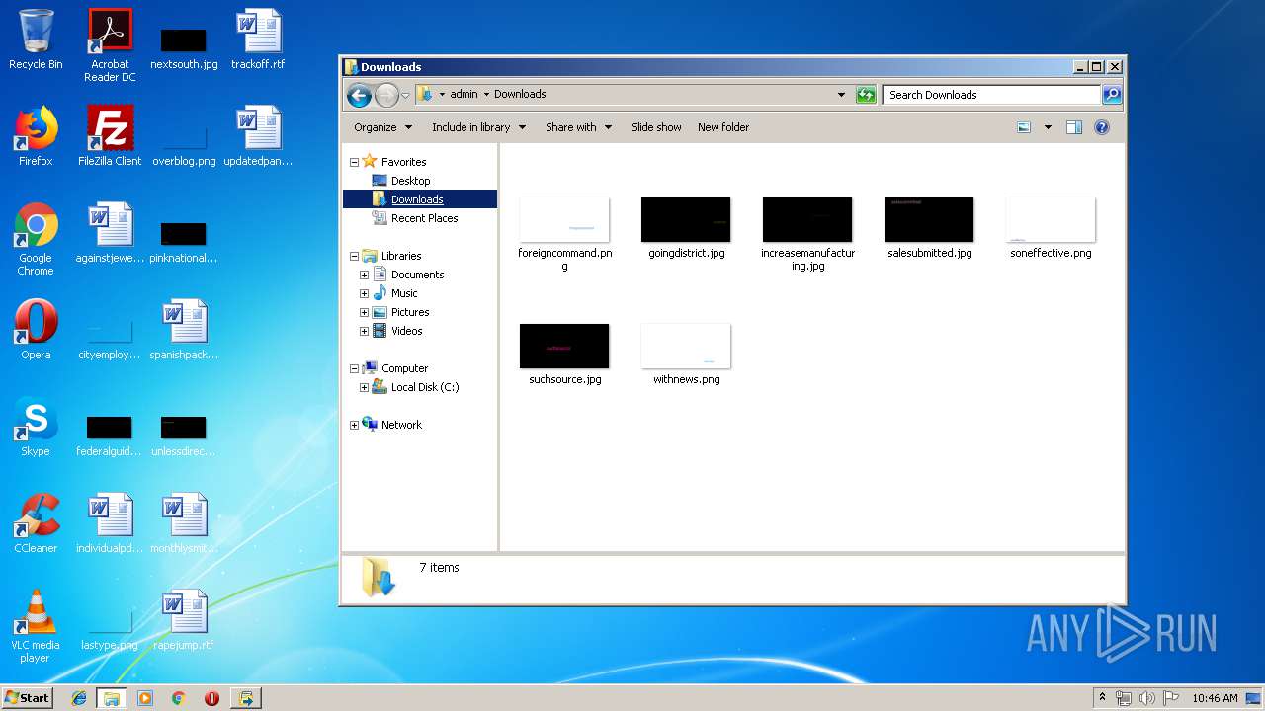Image resolution: width=1265 pixels, height=711 pixels.
Task: Show hidden tray icons arrow
Action: tap(1102, 698)
